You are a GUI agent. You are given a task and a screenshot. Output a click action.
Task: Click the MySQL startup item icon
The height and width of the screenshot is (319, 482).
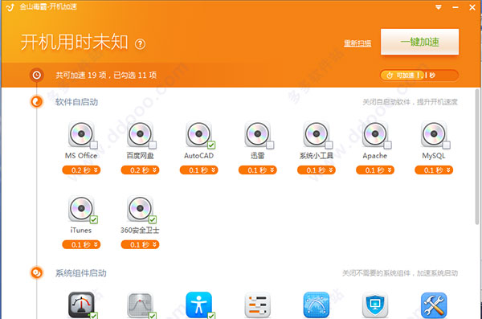(434, 134)
